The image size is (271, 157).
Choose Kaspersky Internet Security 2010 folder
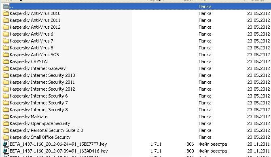[x=42, y=75]
